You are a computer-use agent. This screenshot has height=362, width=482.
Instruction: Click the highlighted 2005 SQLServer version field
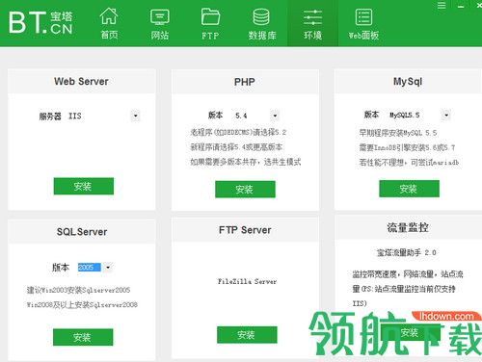pos(90,267)
